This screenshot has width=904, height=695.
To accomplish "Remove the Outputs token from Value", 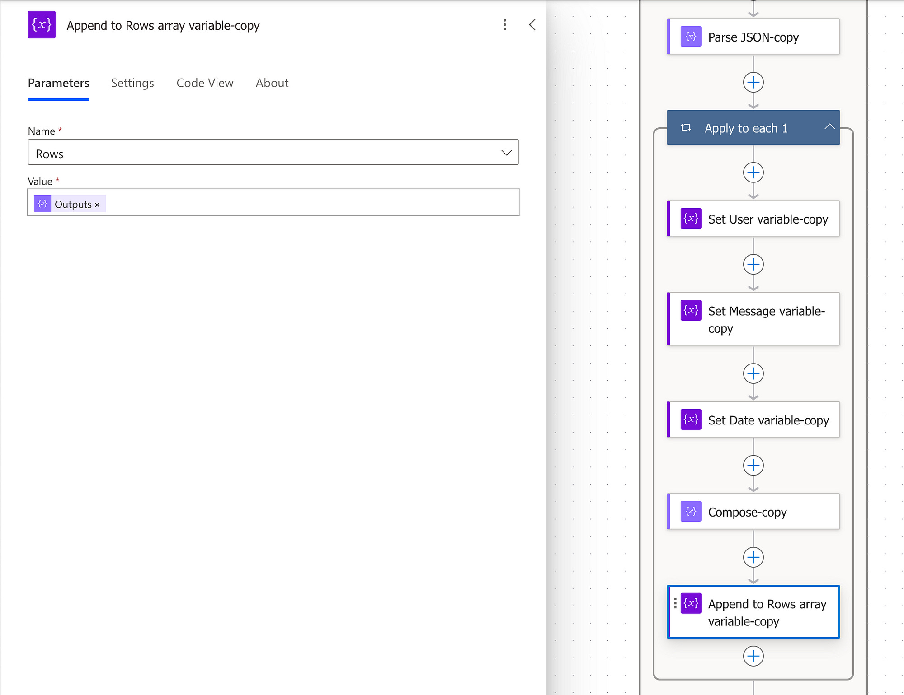I will 97,205.
